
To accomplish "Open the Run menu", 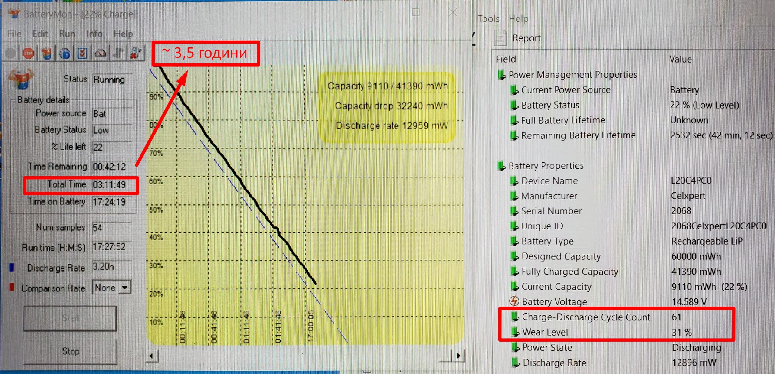I will pyautogui.click(x=67, y=34).
